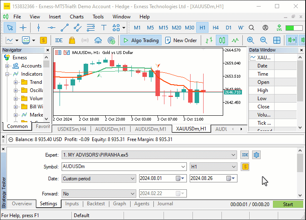Switch to the M30 timeframe

coord(189,27)
